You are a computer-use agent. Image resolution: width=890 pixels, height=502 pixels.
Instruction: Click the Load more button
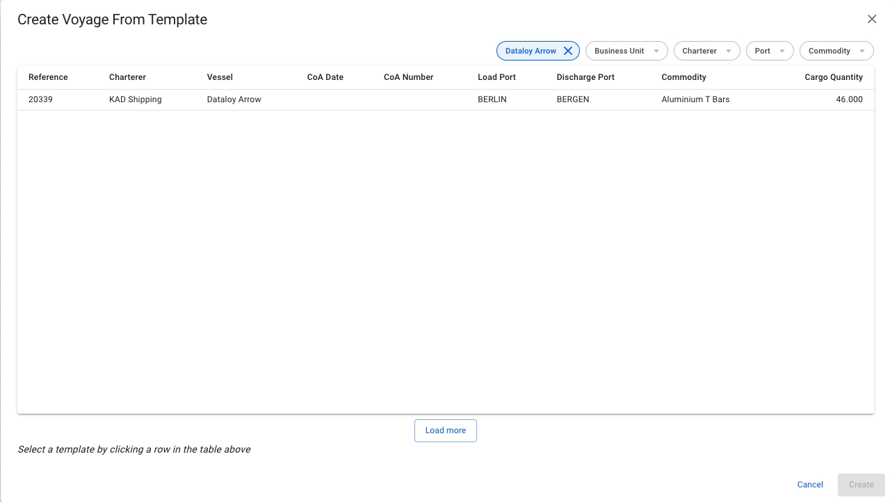point(446,430)
